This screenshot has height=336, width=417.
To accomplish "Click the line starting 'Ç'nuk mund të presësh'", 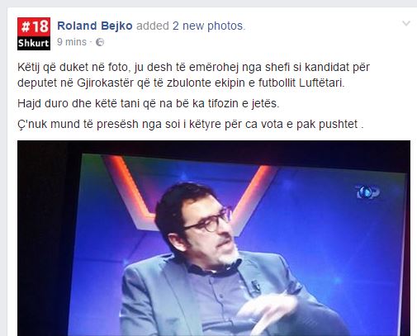I will point(191,125).
